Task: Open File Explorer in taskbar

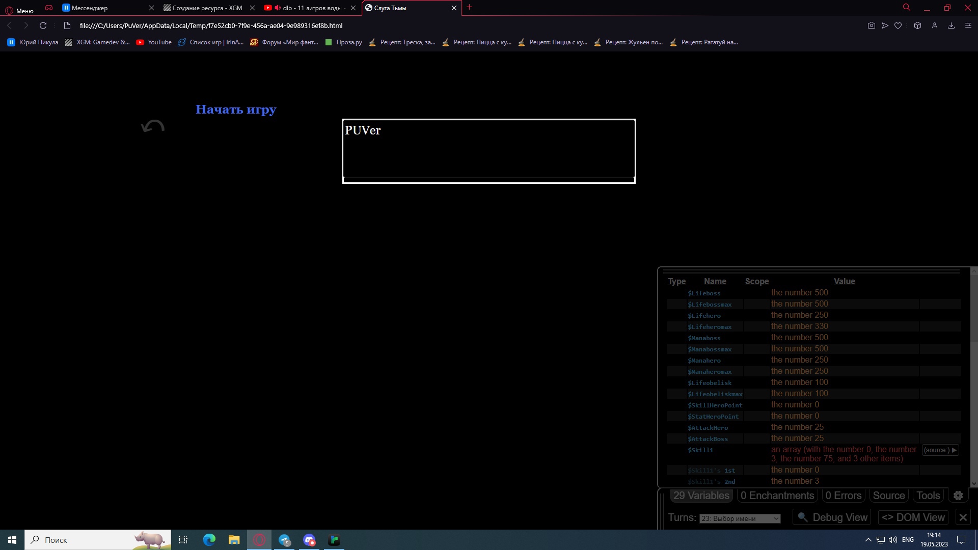Action: (x=234, y=540)
